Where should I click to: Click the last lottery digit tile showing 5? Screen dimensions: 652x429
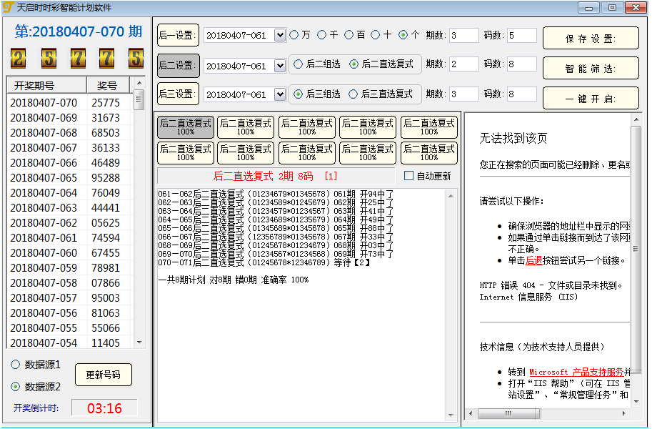click(136, 58)
